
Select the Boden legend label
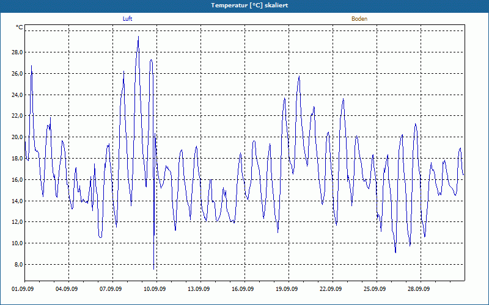[x=359, y=19]
